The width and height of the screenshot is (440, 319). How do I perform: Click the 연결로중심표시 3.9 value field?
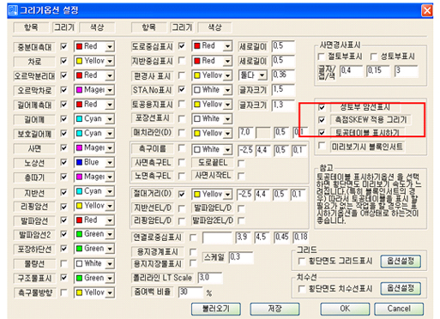244,238
